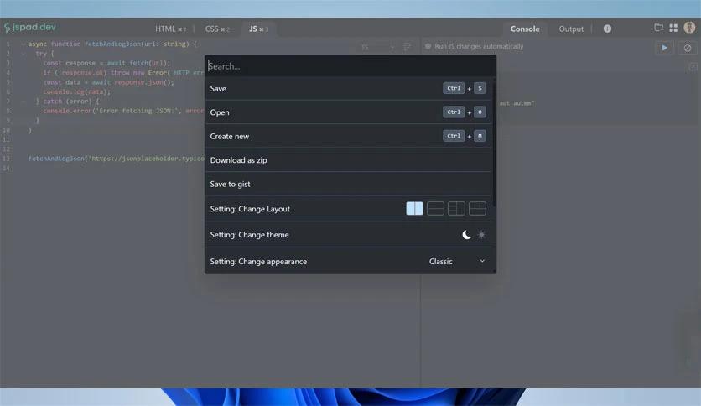Select the two-column vertical split layout
Screen dimensions: 701x406
[x=414, y=208]
